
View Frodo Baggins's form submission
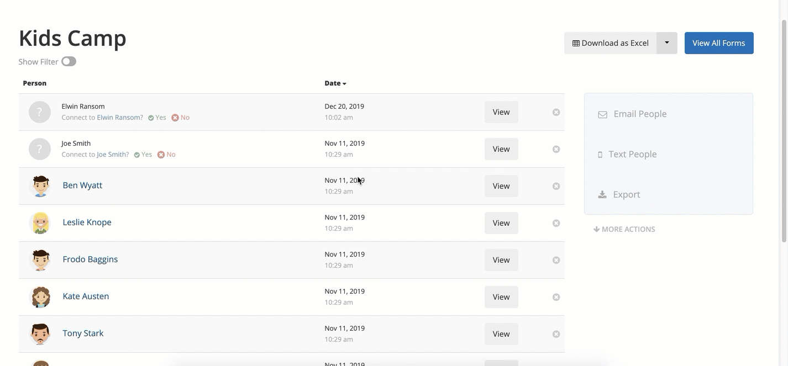[x=501, y=260]
